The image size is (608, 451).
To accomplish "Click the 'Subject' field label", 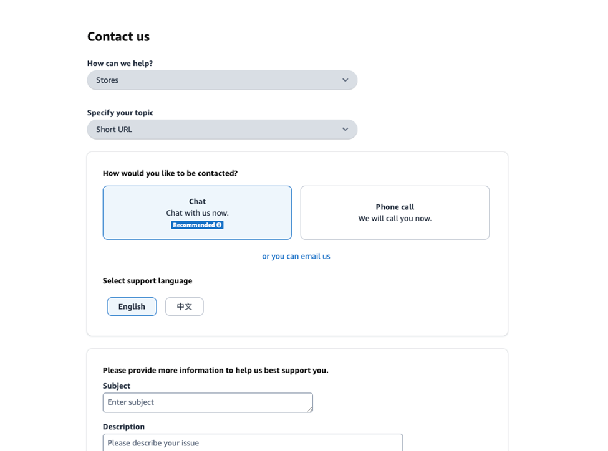I will coord(117,386).
